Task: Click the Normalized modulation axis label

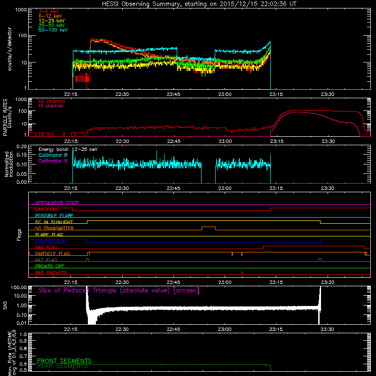Action: (9, 164)
